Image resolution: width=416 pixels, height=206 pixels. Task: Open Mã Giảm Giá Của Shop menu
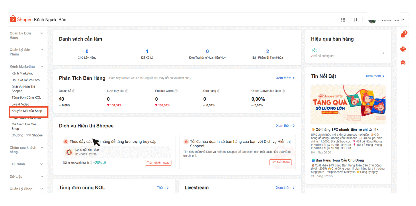(24, 126)
